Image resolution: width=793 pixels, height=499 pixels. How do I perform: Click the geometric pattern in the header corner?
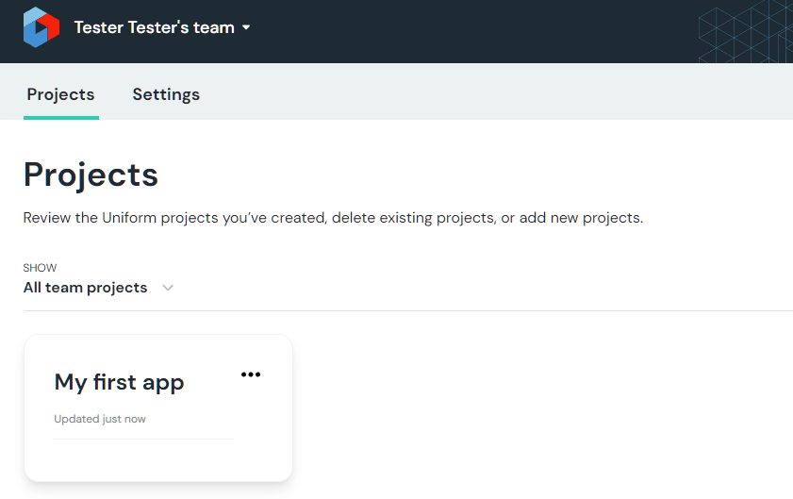(745, 31)
